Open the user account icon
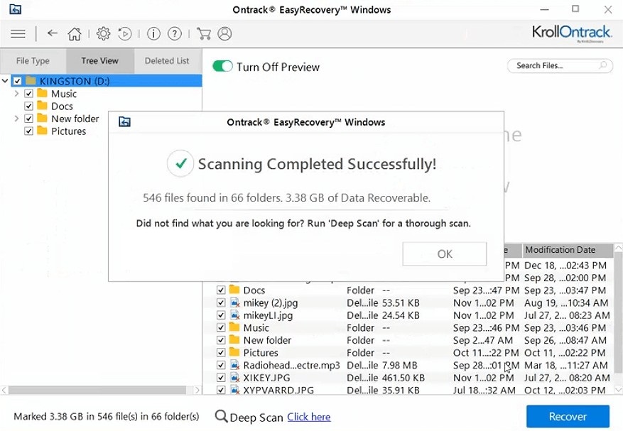The height and width of the screenshot is (431, 623). pyautogui.click(x=224, y=34)
